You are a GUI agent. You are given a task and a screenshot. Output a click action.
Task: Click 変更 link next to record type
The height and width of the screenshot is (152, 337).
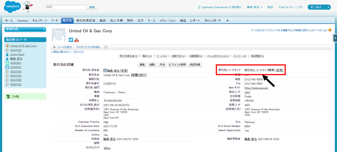[x=279, y=70]
